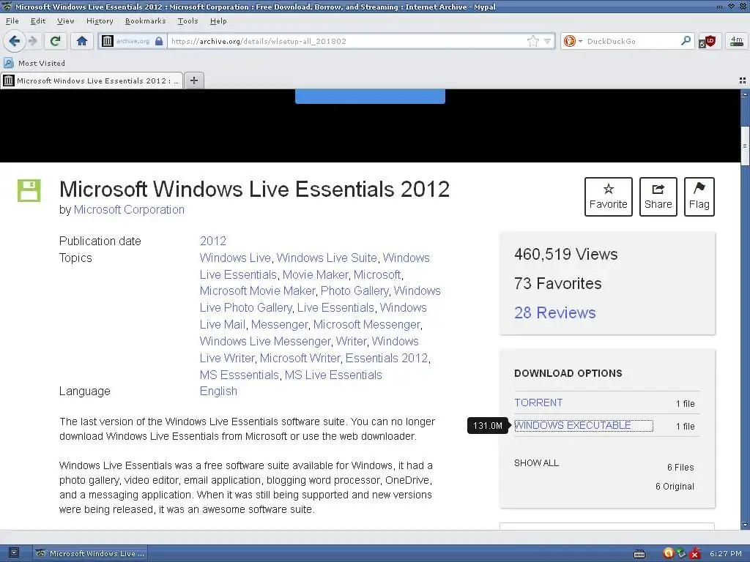Screen dimensions: 750x562
Task: Click the list all tabs grid icon
Action: click(x=743, y=80)
